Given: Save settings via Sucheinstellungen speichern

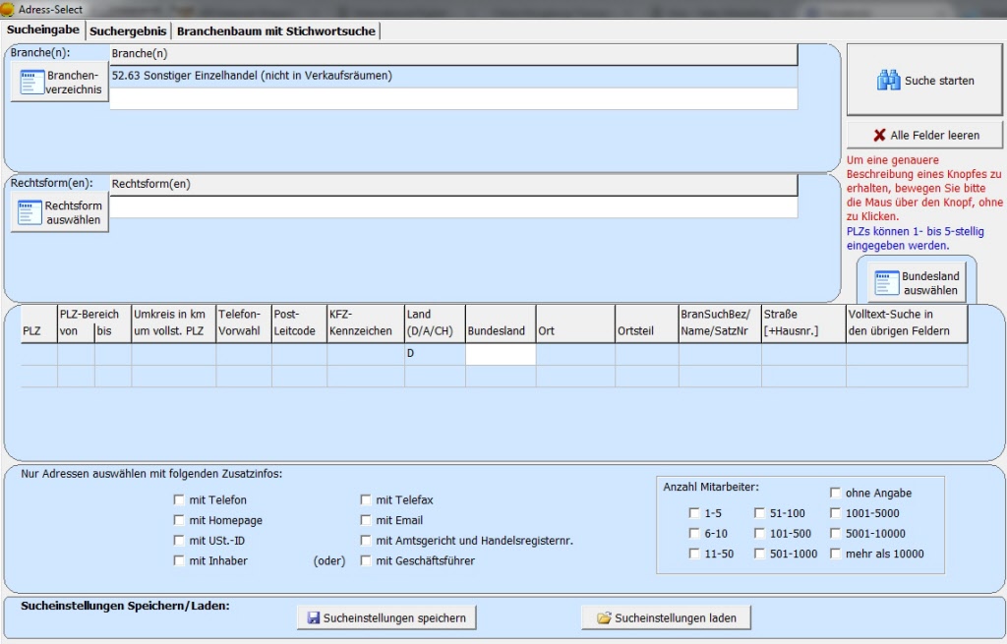Looking at the screenshot, I should pyautogui.click(x=386, y=617).
